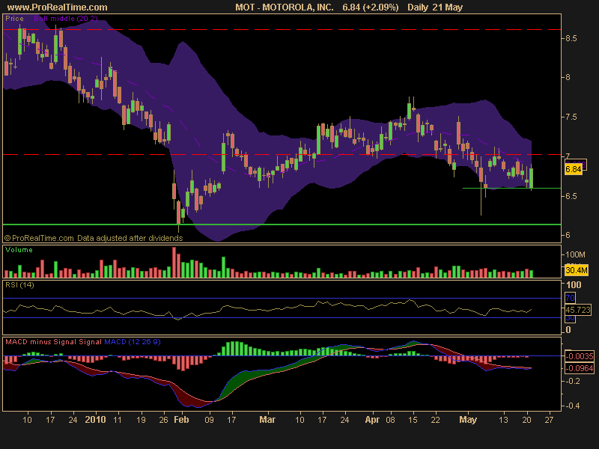The height and width of the screenshot is (449, 599).
Task: Click the 7.5 price axis label
Action: click(x=571, y=117)
